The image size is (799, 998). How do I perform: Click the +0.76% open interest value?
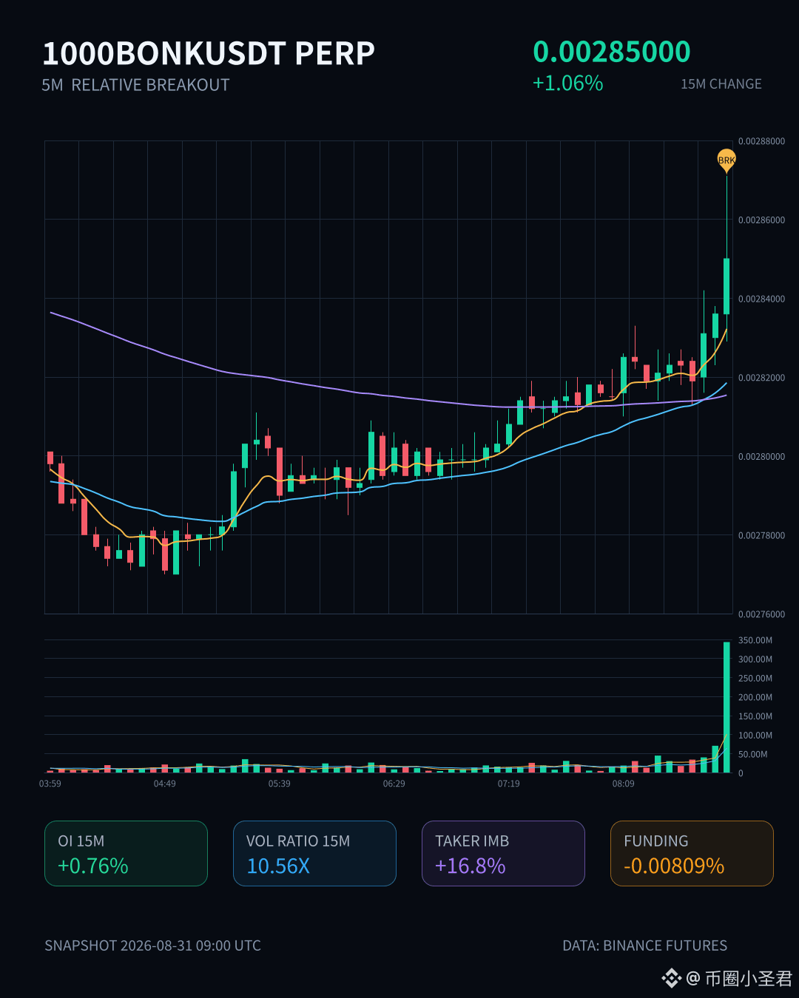pos(93,866)
